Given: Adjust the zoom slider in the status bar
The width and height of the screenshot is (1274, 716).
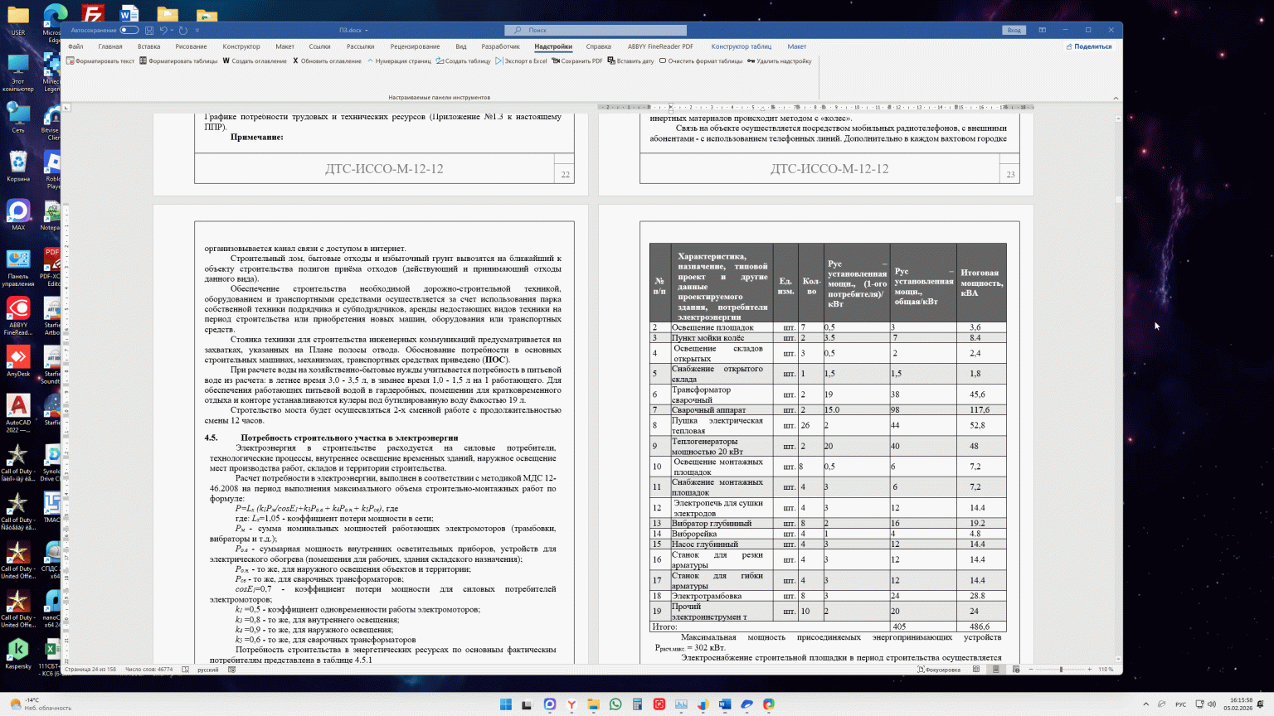Looking at the screenshot, I should coord(1061,670).
